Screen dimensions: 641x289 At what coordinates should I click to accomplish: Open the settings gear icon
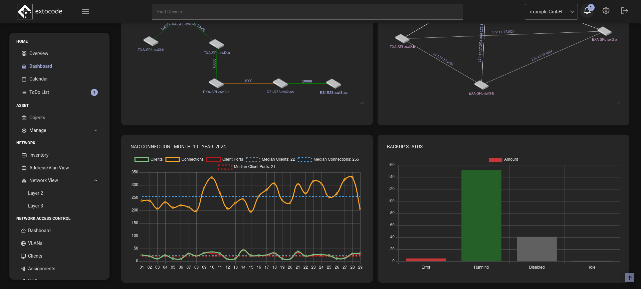click(x=606, y=11)
